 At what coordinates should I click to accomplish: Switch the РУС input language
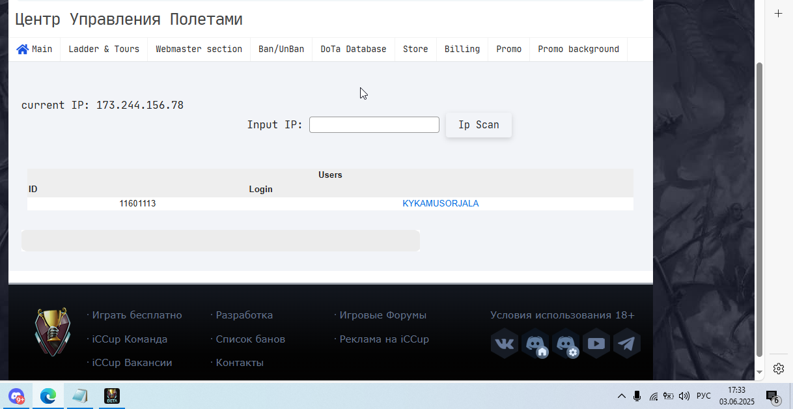click(704, 396)
